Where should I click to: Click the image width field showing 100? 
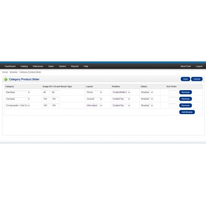(47, 99)
